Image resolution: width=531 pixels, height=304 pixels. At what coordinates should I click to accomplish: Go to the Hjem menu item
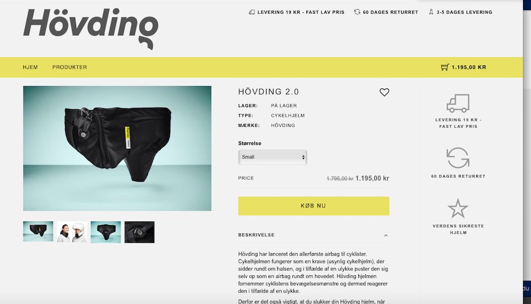pyautogui.click(x=30, y=67)
